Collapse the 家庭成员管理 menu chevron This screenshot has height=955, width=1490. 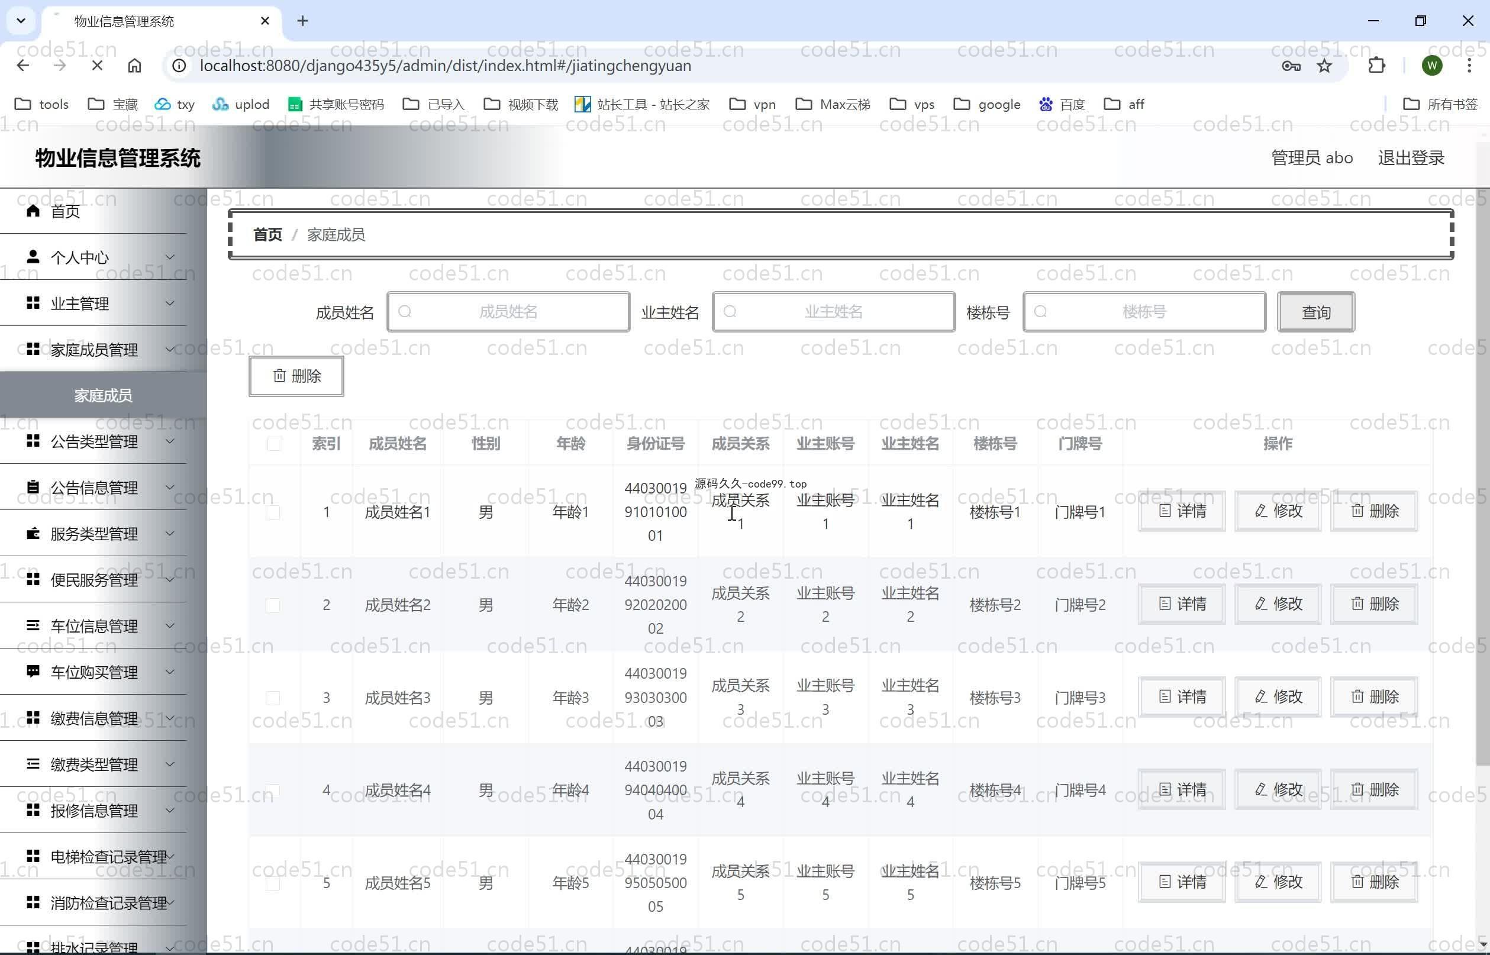pyautogui.click(x=170, y=349)
